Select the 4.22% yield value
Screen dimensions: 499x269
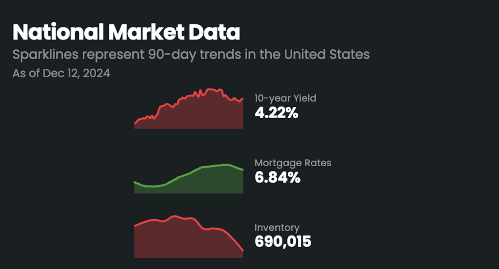tap(276, 113)
